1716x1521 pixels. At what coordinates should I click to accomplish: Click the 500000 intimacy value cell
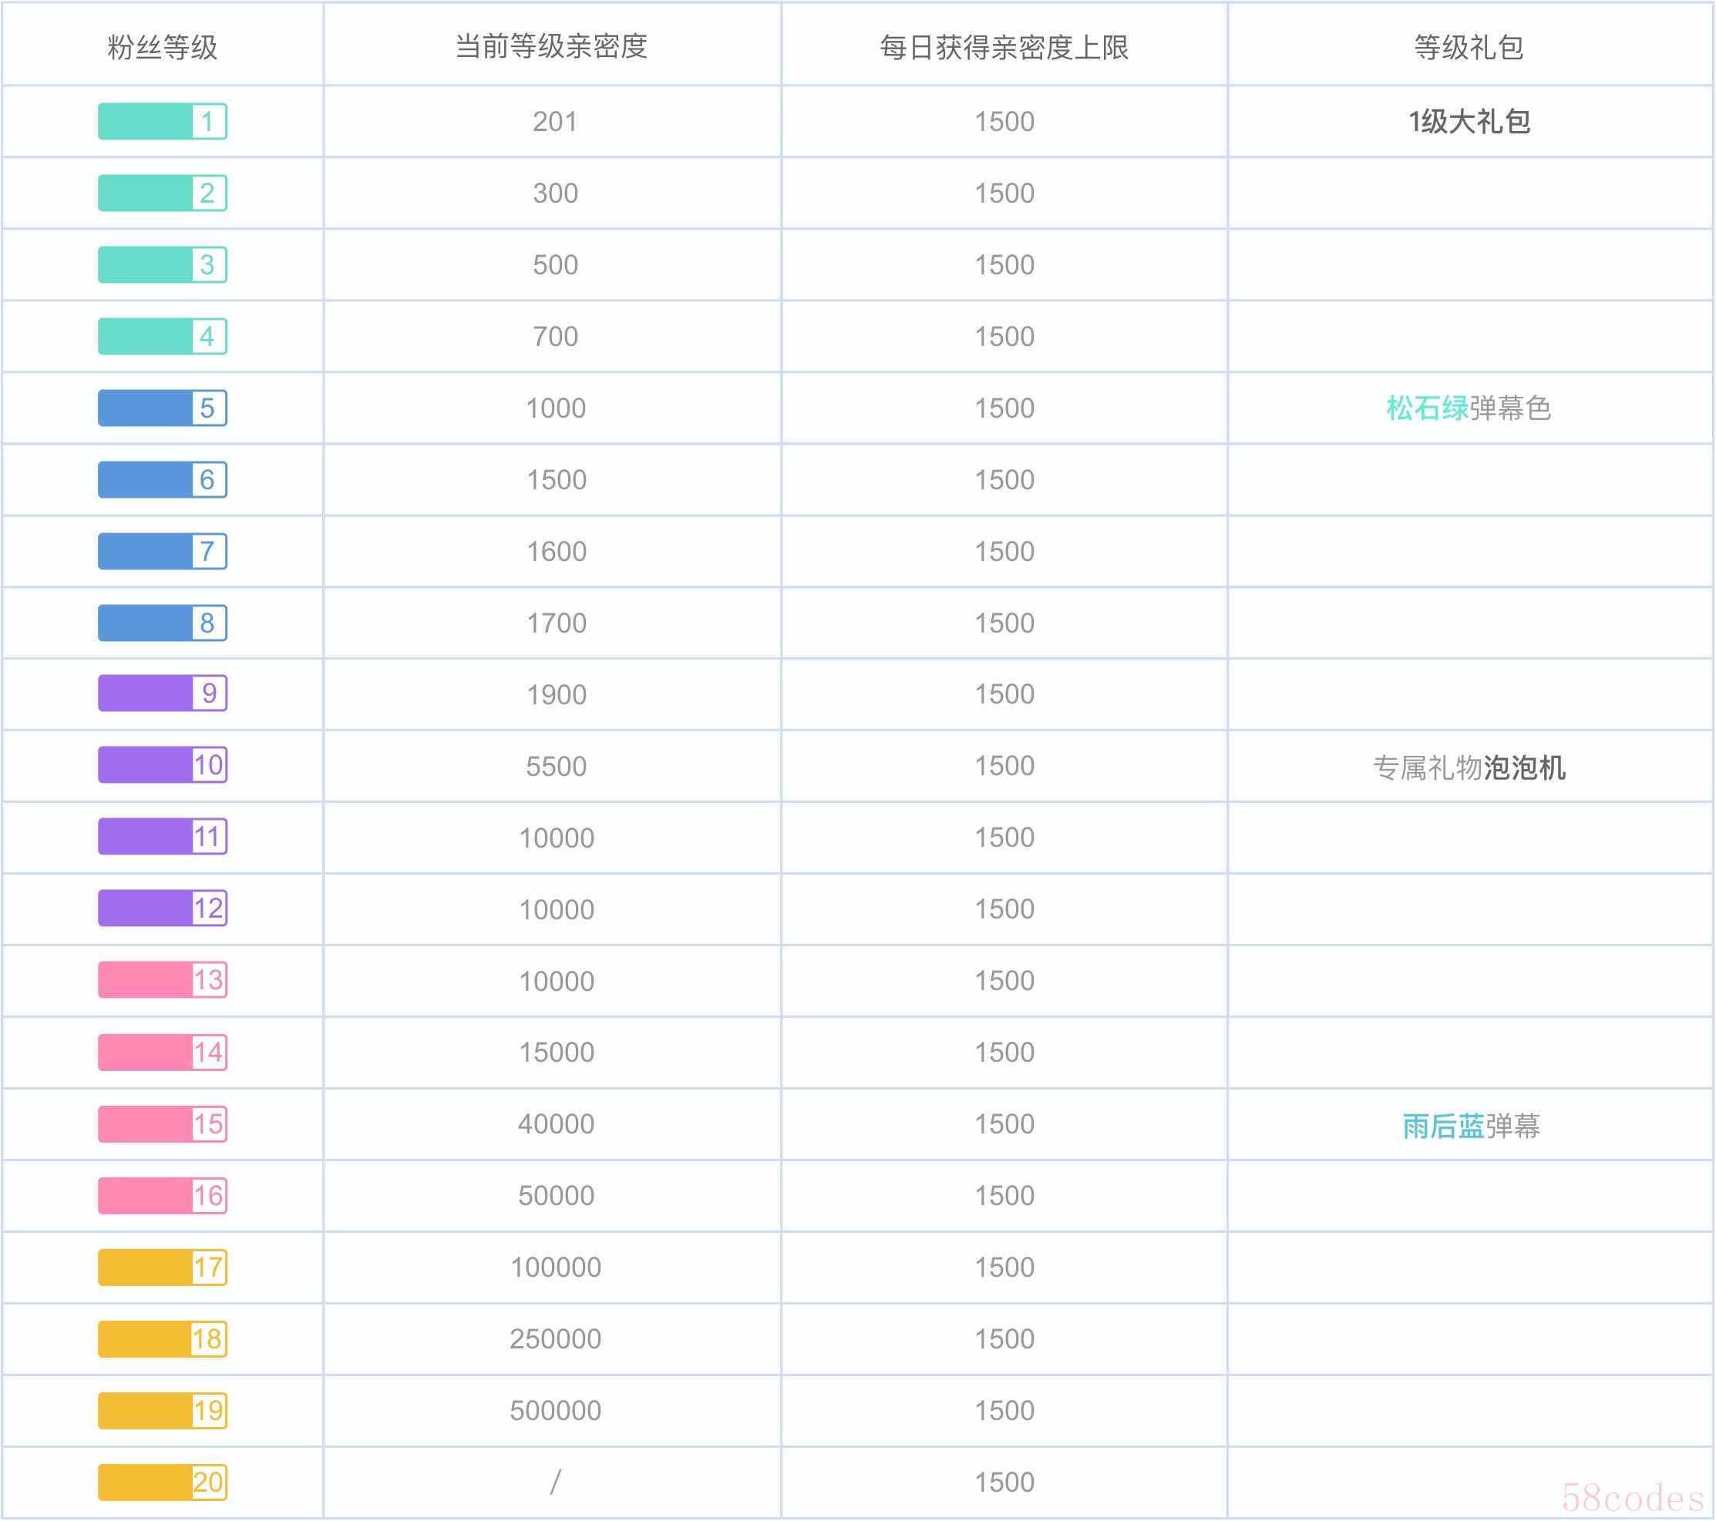(555, 1410)
